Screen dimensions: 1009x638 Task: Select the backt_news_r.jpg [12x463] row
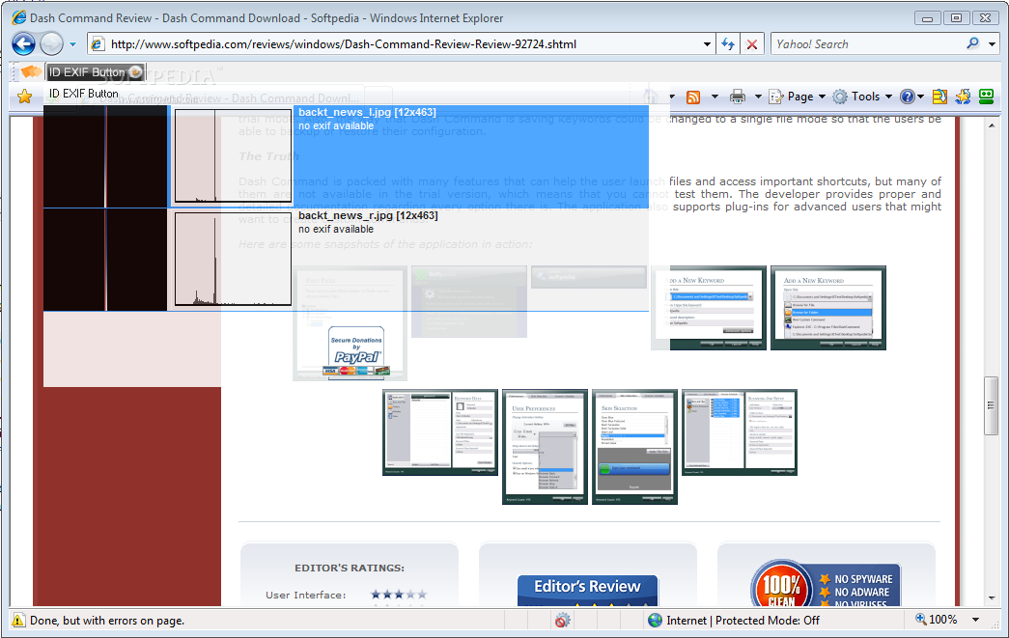pos(346,260)
